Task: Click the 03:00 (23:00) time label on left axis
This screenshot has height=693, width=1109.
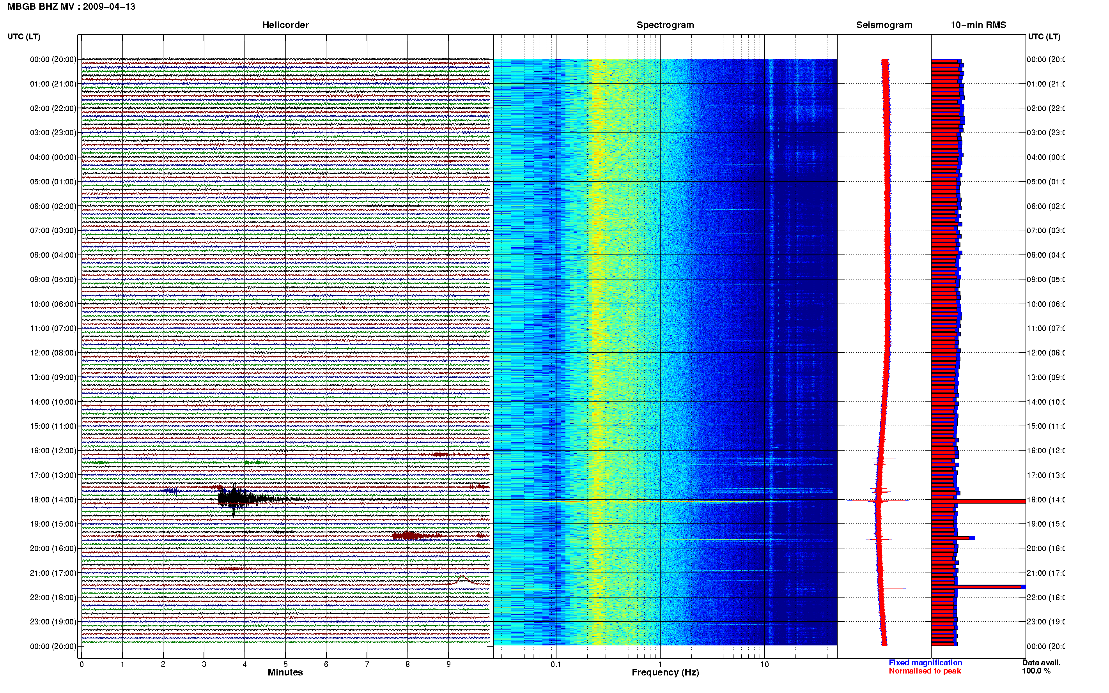Action: coord(53,133)
